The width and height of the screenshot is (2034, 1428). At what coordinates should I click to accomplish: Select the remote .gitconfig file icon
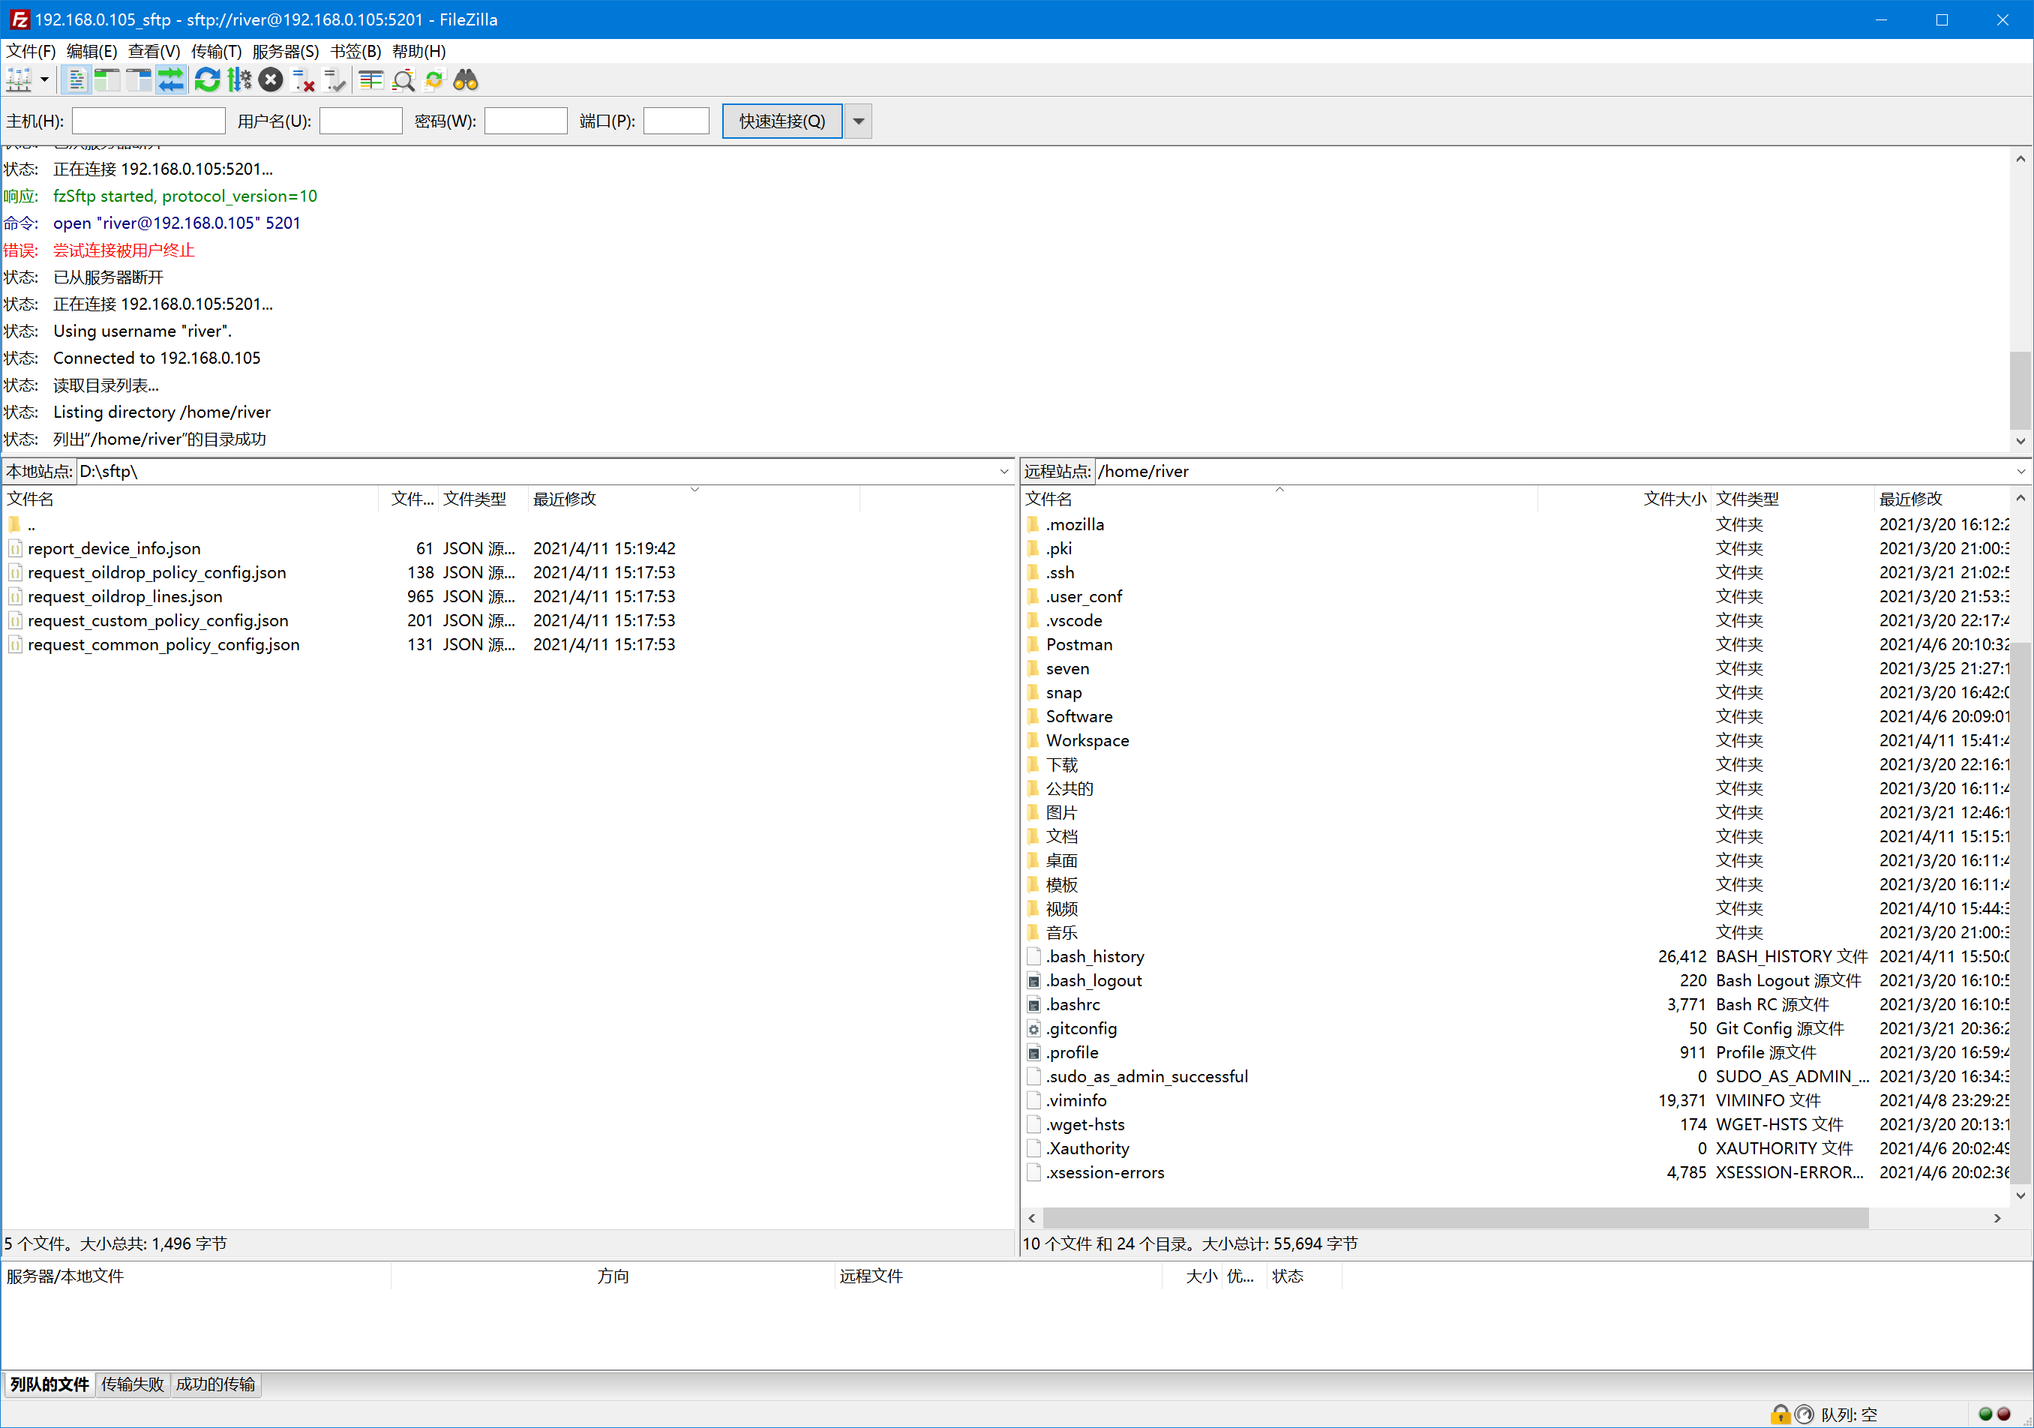tap(1033, 1028)
